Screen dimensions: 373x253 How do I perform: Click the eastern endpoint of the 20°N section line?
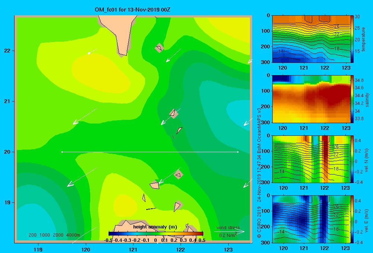[238, 152]
